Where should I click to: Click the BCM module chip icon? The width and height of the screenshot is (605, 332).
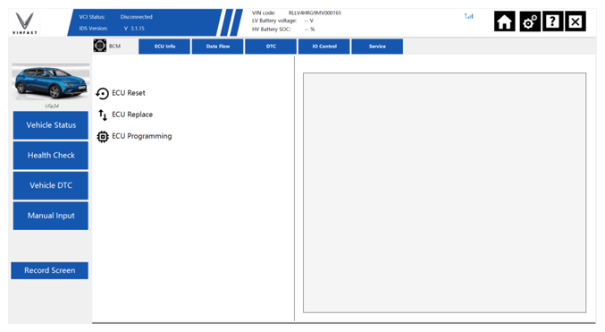[100, 46]
